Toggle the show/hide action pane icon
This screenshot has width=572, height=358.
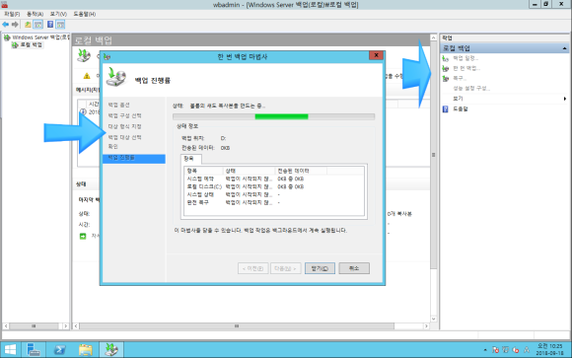click(60, 25)
